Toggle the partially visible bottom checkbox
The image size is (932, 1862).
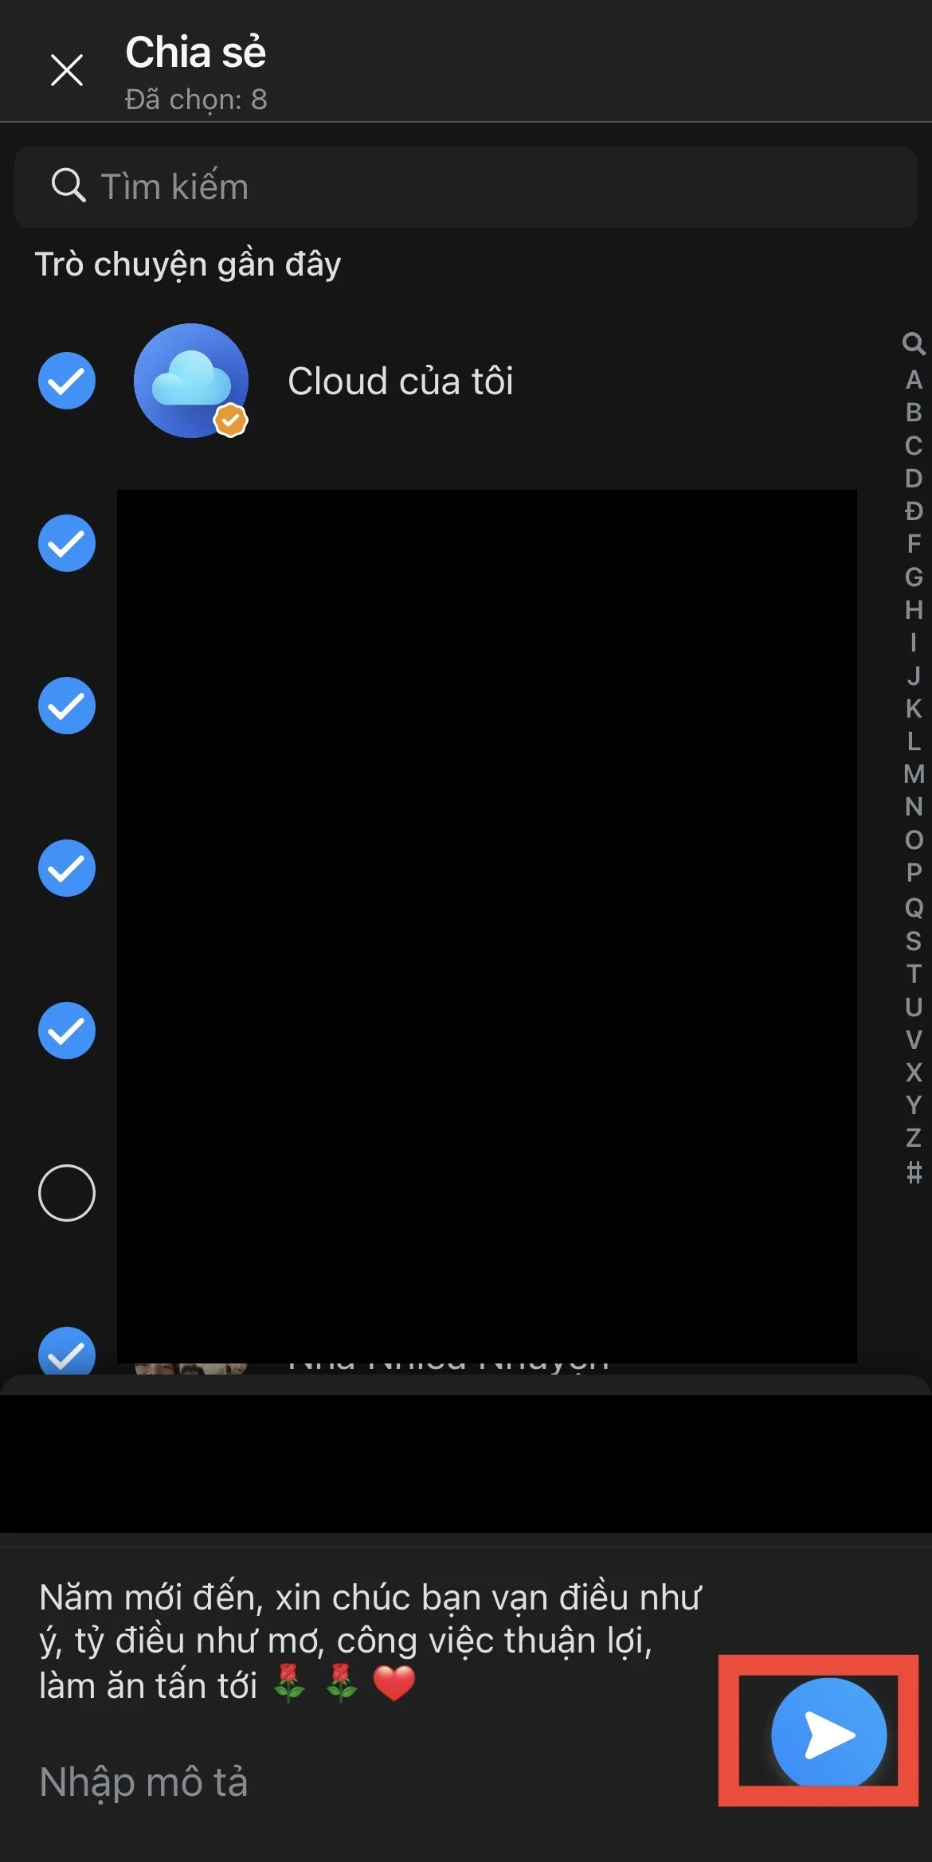pos(67,1351)
